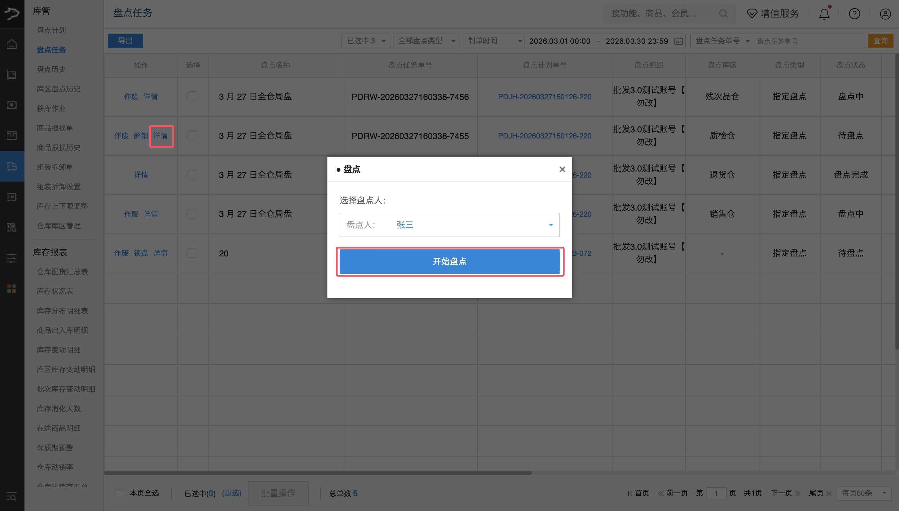The height and width of the screenshot is (511, 899).
Task: Open the calendar icon beside date range
Action: click(x=678, y=41)
